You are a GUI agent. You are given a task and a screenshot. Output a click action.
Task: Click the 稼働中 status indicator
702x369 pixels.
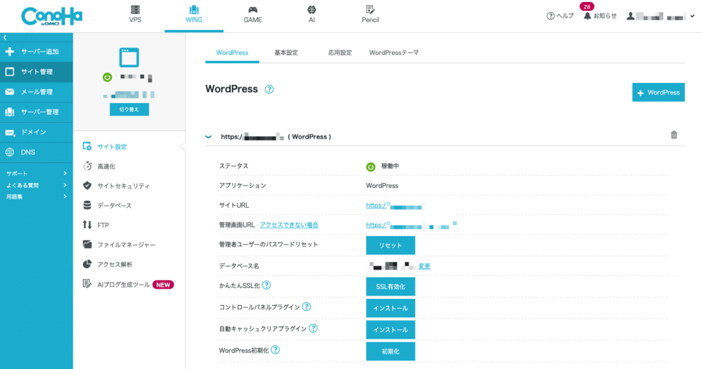tap(383, 166)
